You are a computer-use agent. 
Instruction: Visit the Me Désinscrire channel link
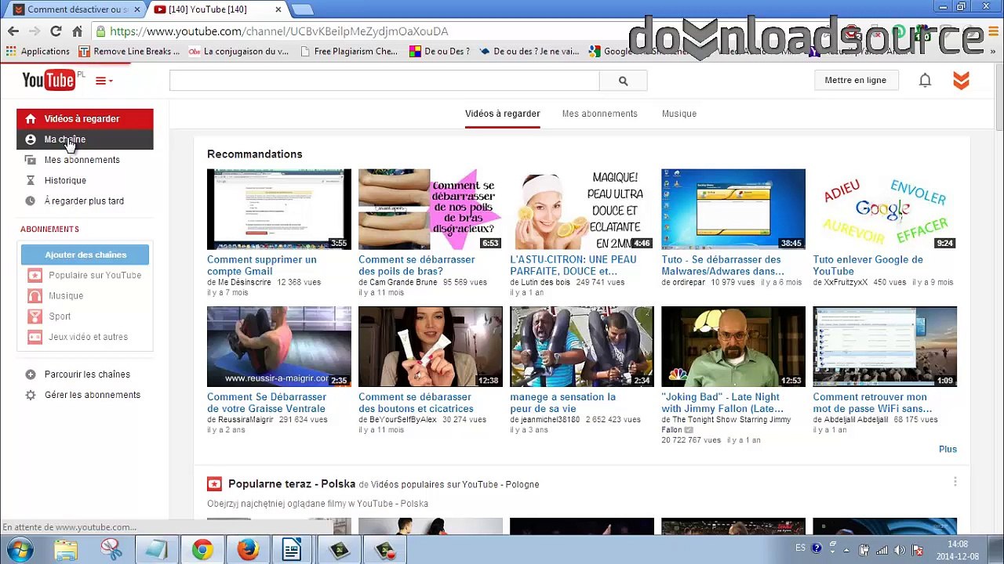[245, 282]
